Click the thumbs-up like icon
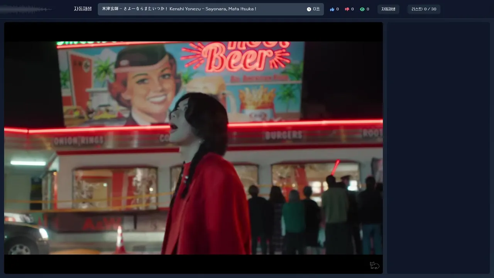Image resolution: width=494 pixels, height=278 pixels. pos(332,9)
